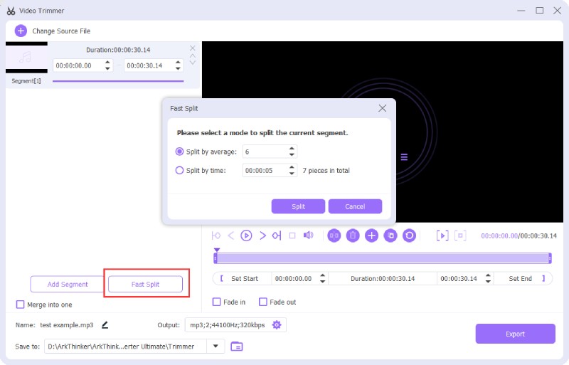Jump to the segment end

pyautogui.click(x=277, y=236)
